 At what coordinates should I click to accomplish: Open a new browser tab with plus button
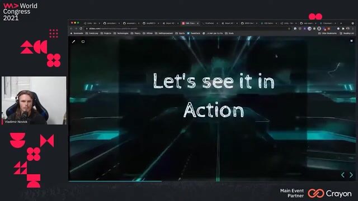coord(341,23)
